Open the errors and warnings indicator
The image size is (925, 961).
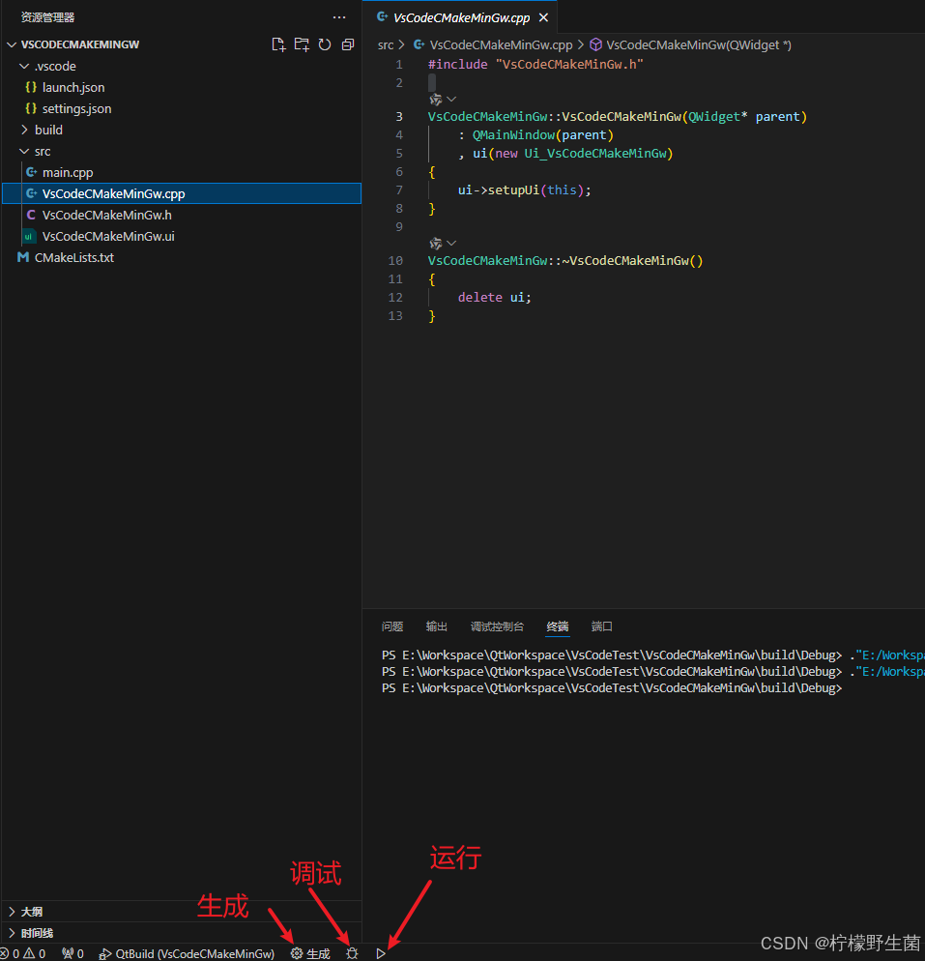click(x=23, y=953)
